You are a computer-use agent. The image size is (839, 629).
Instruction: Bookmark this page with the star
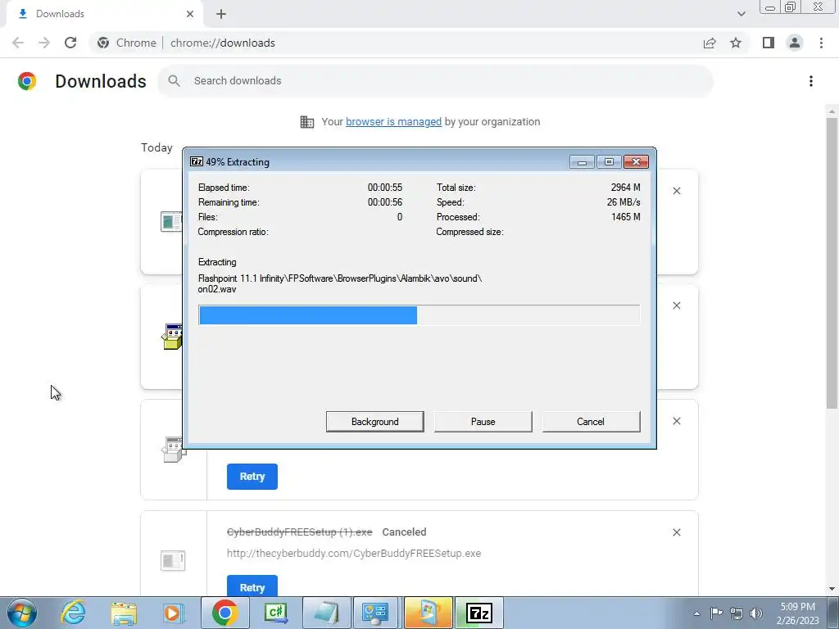[736, 43]
